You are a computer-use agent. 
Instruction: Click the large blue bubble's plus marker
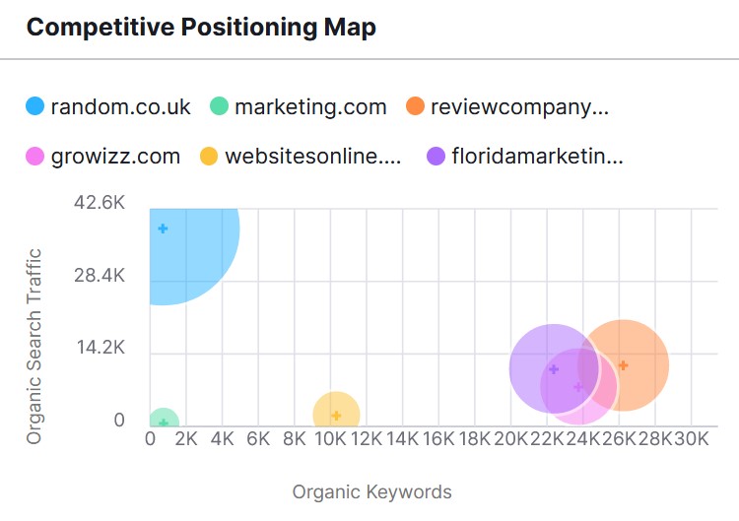coord(163,228)
